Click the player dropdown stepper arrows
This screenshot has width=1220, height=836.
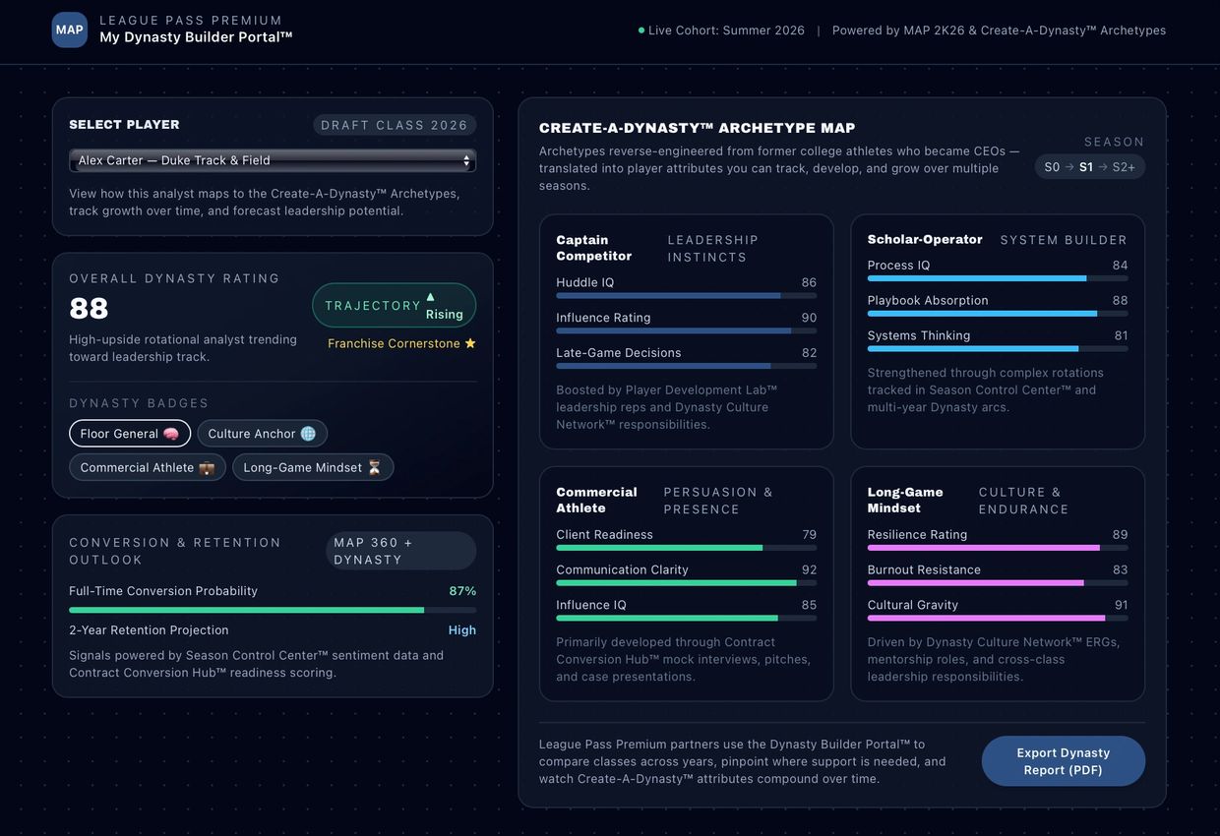pos(466,160)
